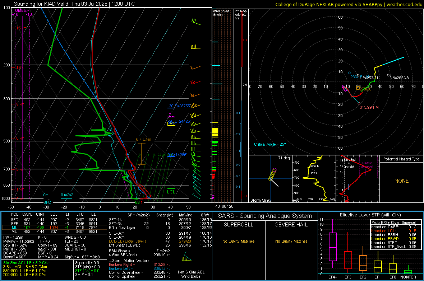Click the 'BRN Shear = 7 m2/s2' line
The width and height of the screenshot is (424, 281).
(139, 251)
